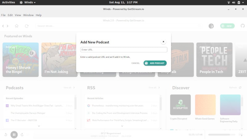247x139 pixels.
Task: Open the Help menu
Action: tap(39, 15)
